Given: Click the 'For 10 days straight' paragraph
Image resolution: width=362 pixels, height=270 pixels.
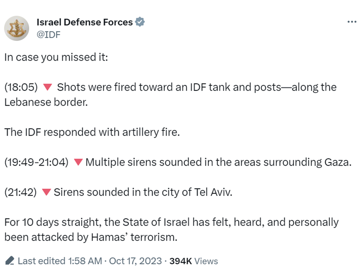Looking at the screenshot, I should pos(171,230).
